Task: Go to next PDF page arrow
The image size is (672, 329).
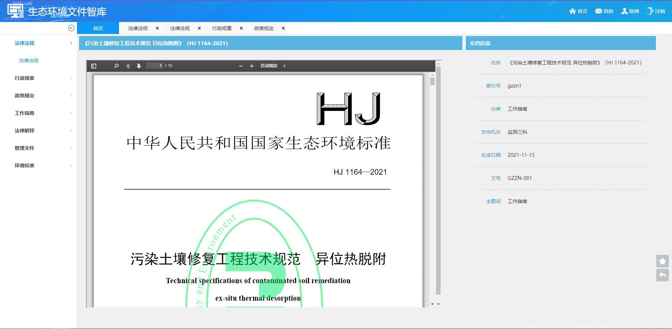Action: point(139,66)
